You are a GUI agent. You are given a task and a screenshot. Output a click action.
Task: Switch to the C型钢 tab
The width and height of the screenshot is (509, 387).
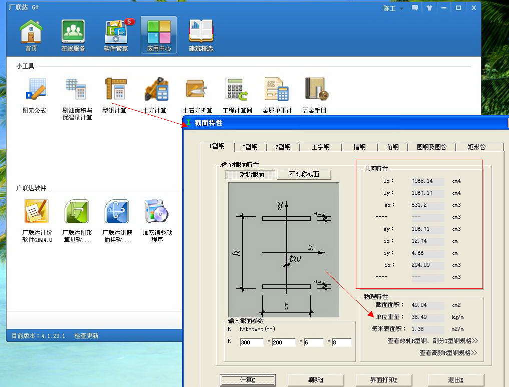point(250,147)
